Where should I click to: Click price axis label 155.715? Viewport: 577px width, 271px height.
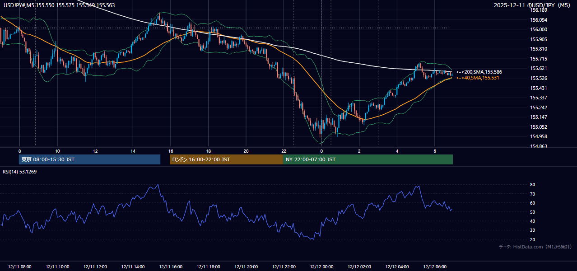(x=539, y=59)
